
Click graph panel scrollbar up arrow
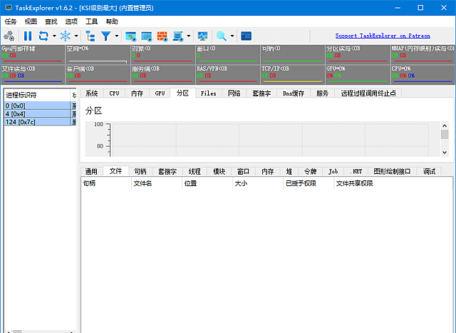click(x=445, y=125)
